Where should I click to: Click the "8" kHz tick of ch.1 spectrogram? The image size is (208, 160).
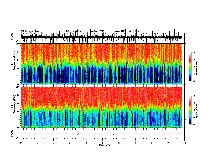18,52
